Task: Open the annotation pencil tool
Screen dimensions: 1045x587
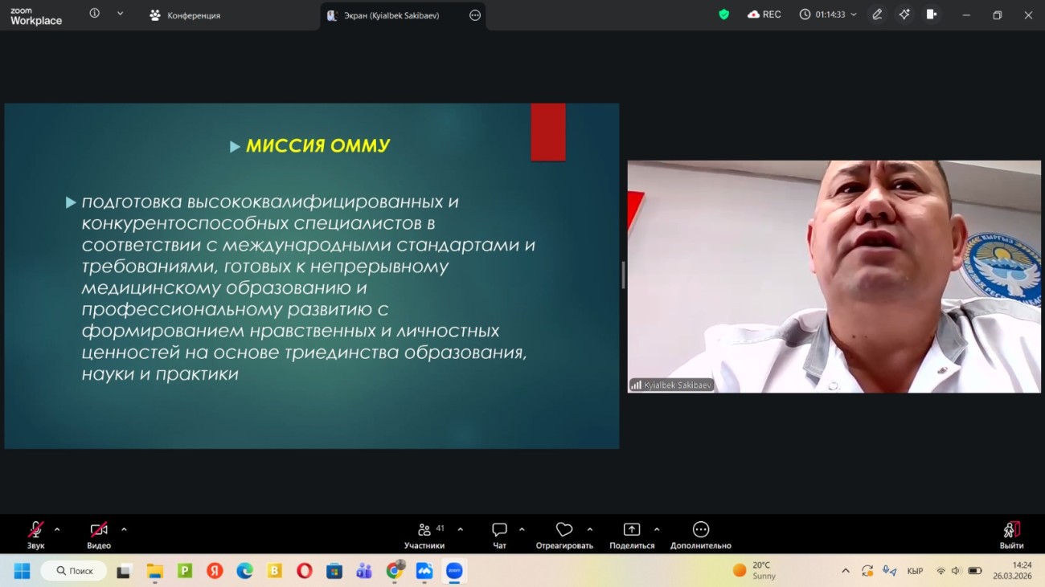Action: (x=877, y=14)
